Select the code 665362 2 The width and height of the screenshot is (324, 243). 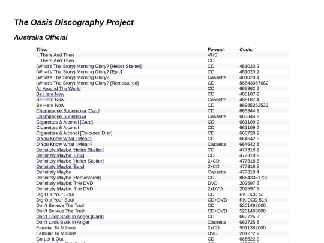pyautogui.click(x=249, y=89)
